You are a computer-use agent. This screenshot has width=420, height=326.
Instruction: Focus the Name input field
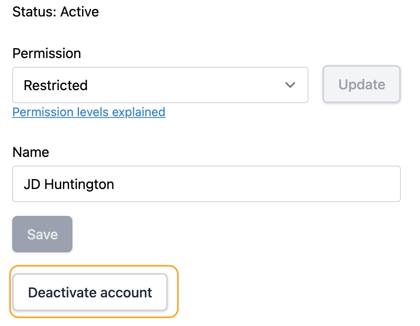[206, 184]
